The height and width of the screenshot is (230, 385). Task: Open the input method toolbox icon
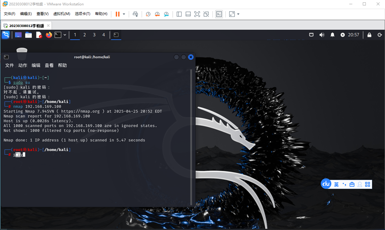click(352, 185)
